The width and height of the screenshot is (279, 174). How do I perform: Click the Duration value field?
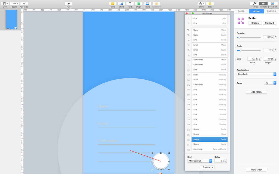point(268,37)
